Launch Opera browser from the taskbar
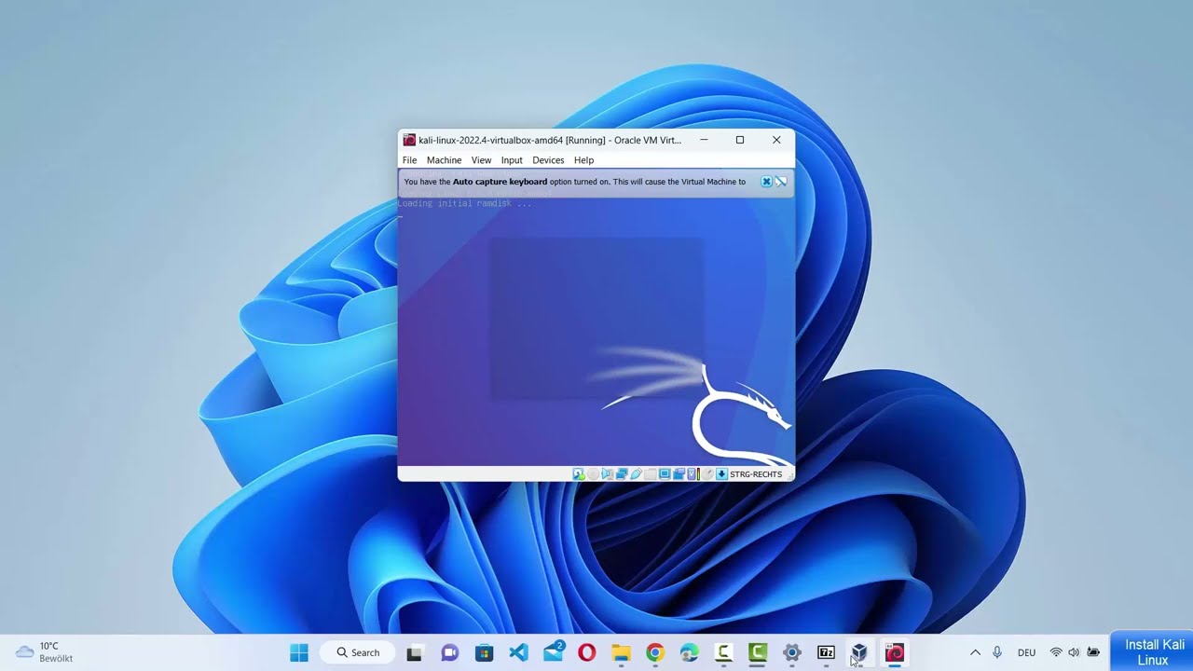1193x671 pixels. (x=586, y=652)
